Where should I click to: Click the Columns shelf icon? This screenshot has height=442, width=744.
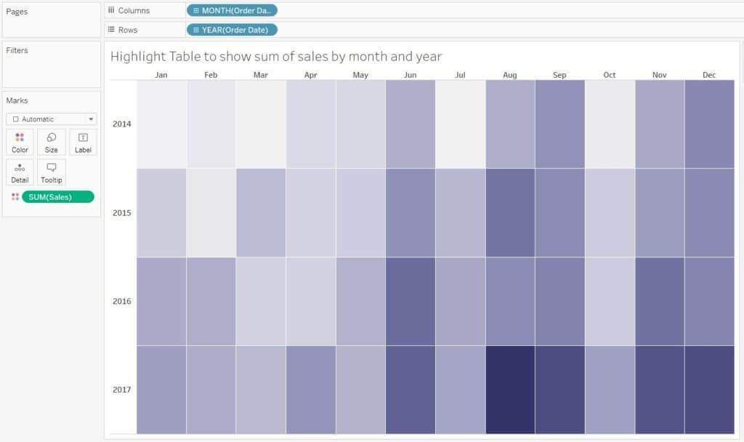point(110,10)
